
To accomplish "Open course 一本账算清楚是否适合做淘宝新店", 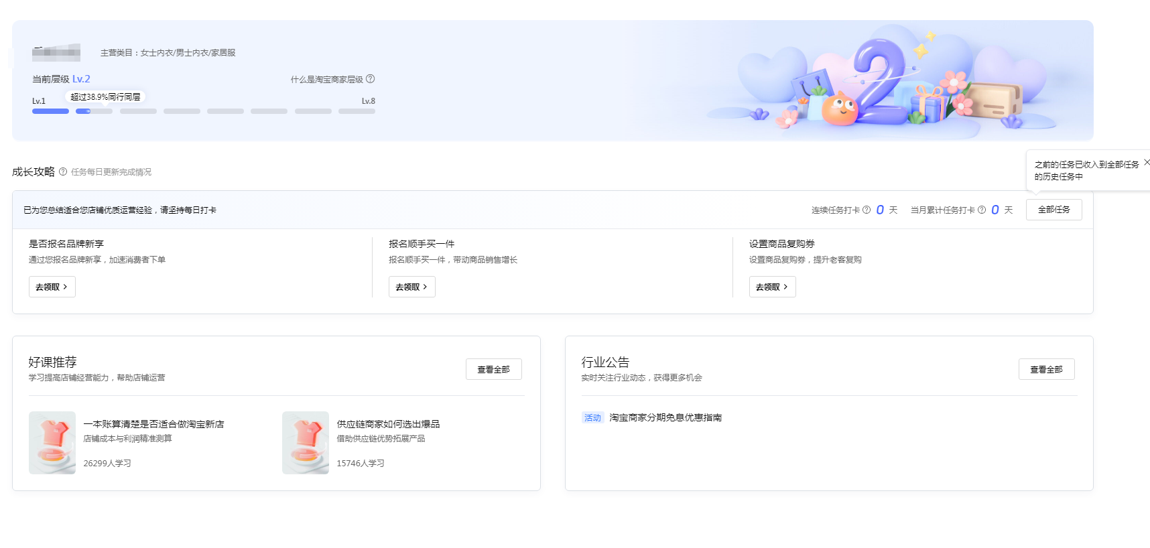I will pyautogui.click(x=154, y=424).
